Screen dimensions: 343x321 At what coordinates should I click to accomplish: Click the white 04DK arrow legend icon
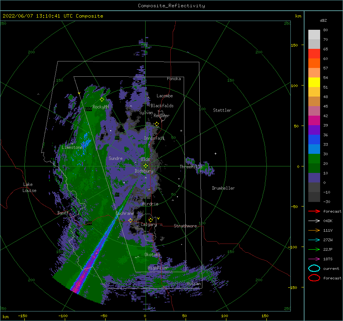(x=314, y=221)
